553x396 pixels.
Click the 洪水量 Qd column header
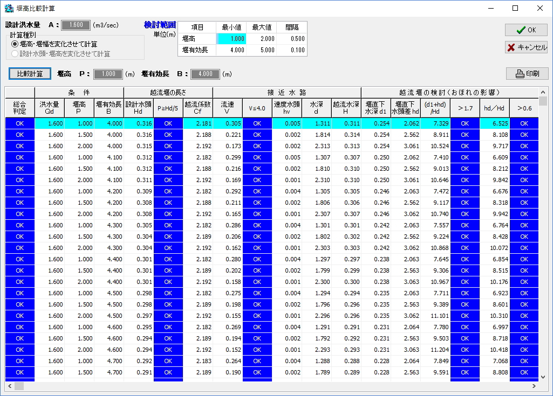tap(50, 108)
